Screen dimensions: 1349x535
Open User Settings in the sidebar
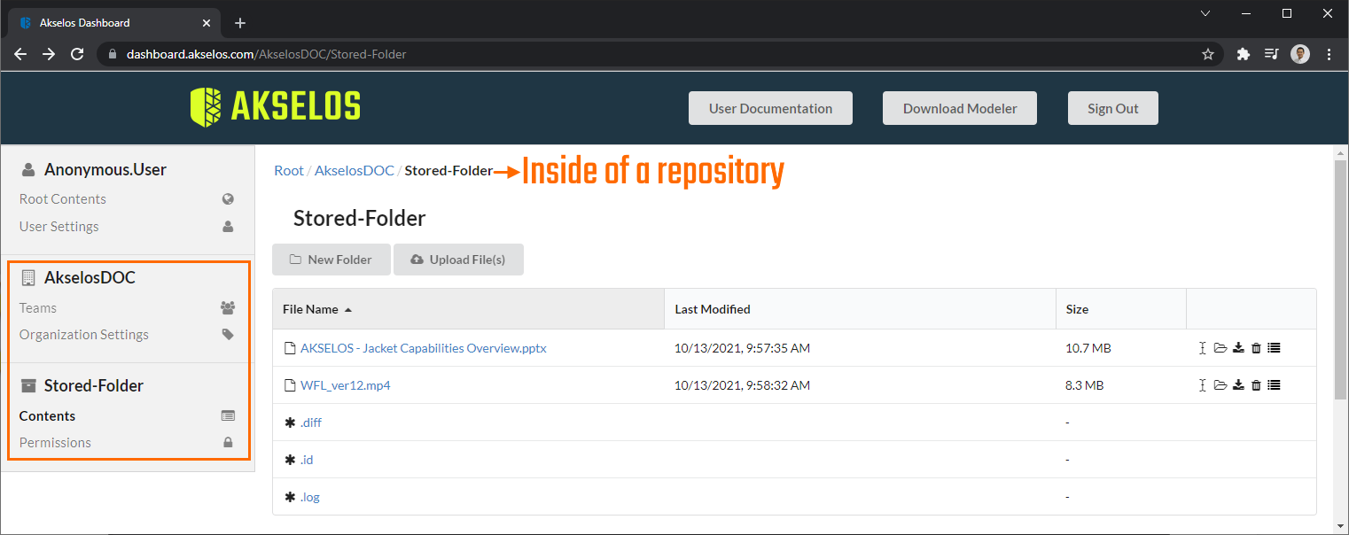tap(59, 227)
